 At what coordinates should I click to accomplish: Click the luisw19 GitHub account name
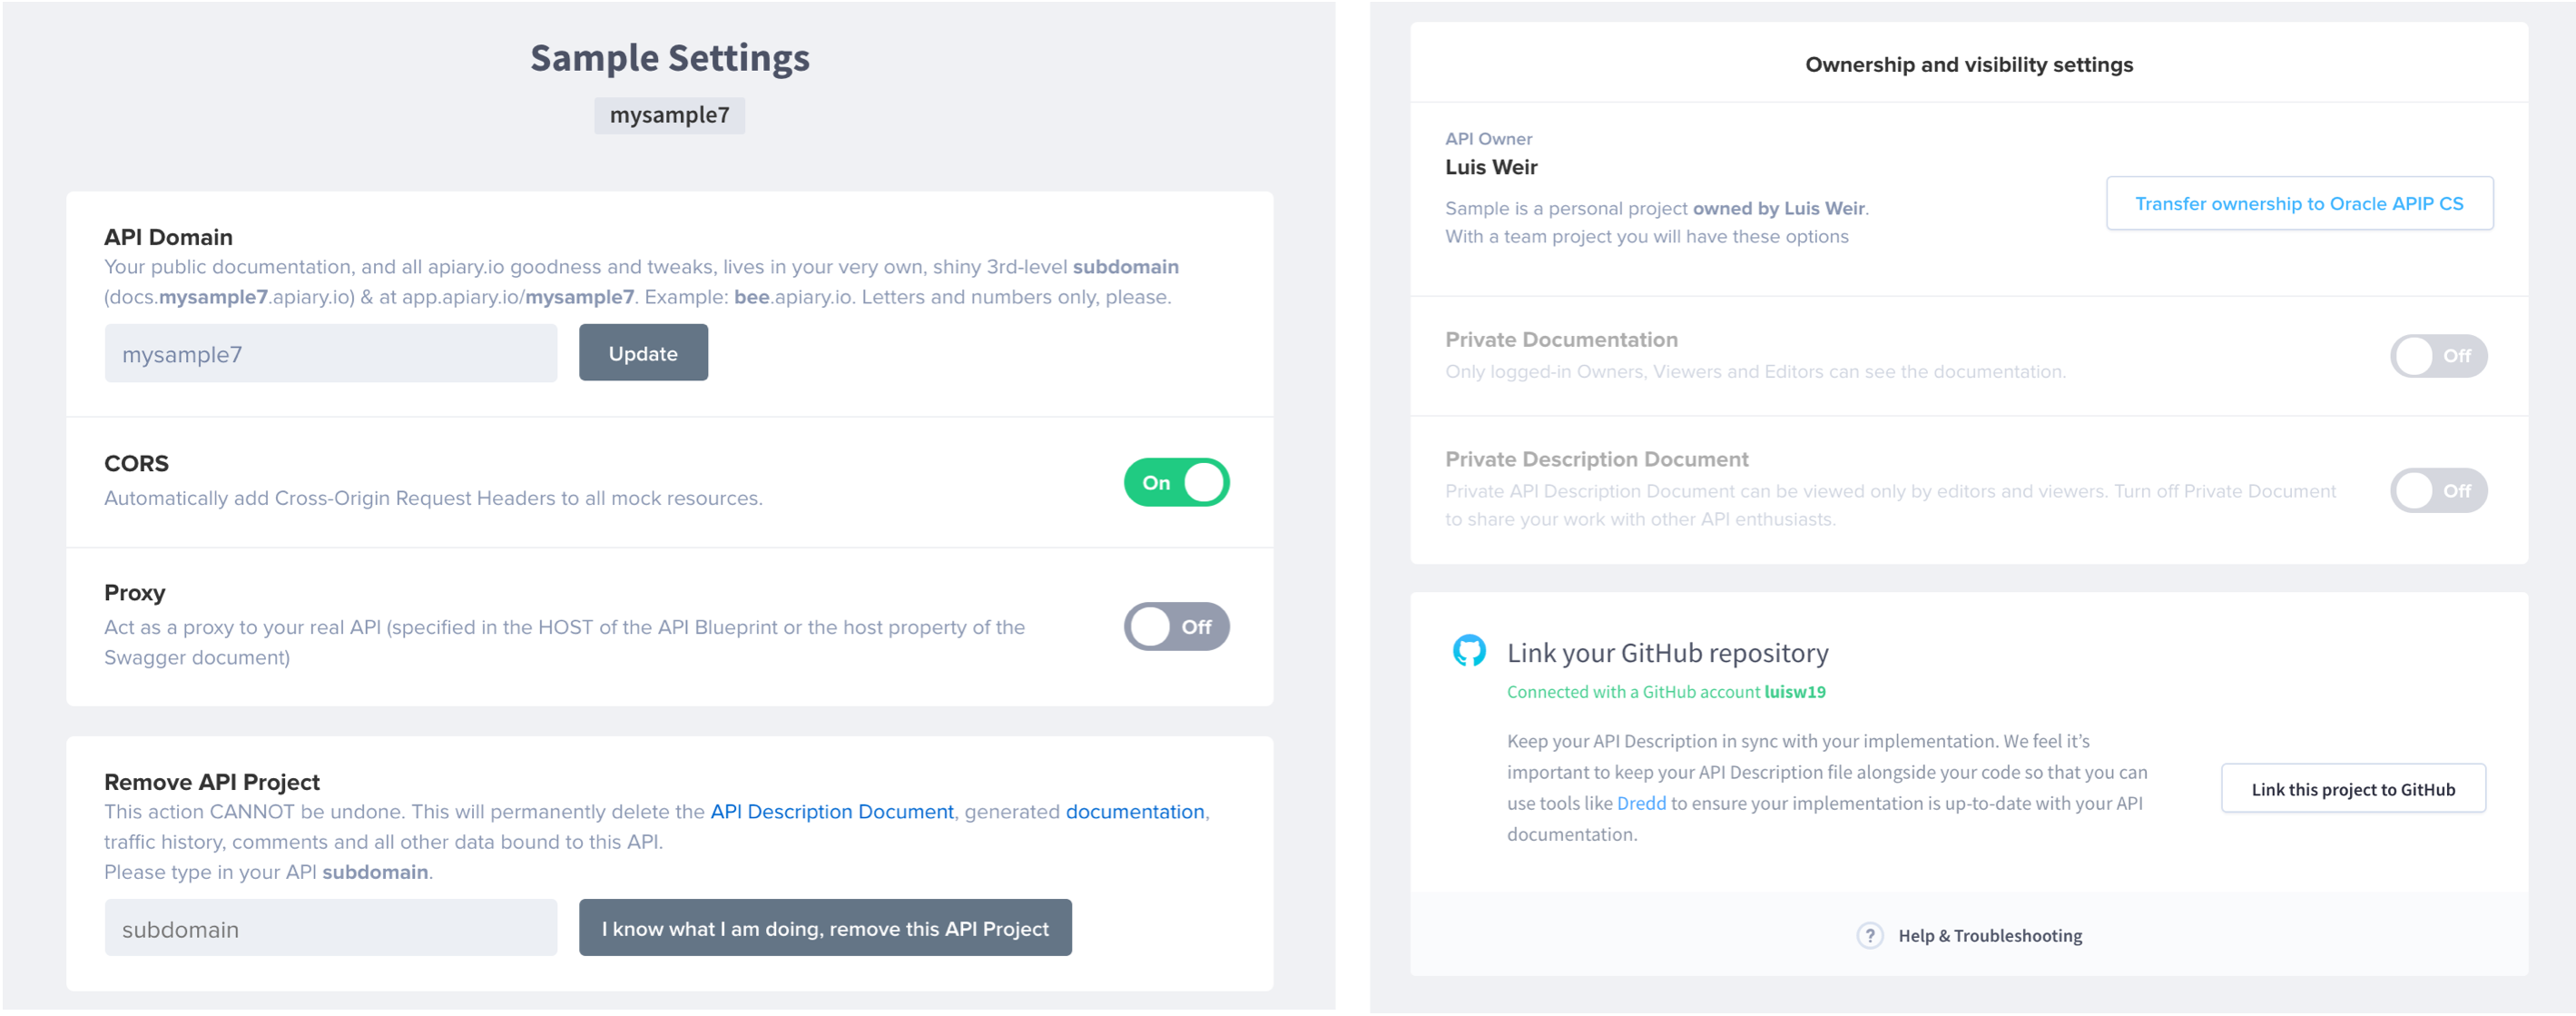point(1794,691)
